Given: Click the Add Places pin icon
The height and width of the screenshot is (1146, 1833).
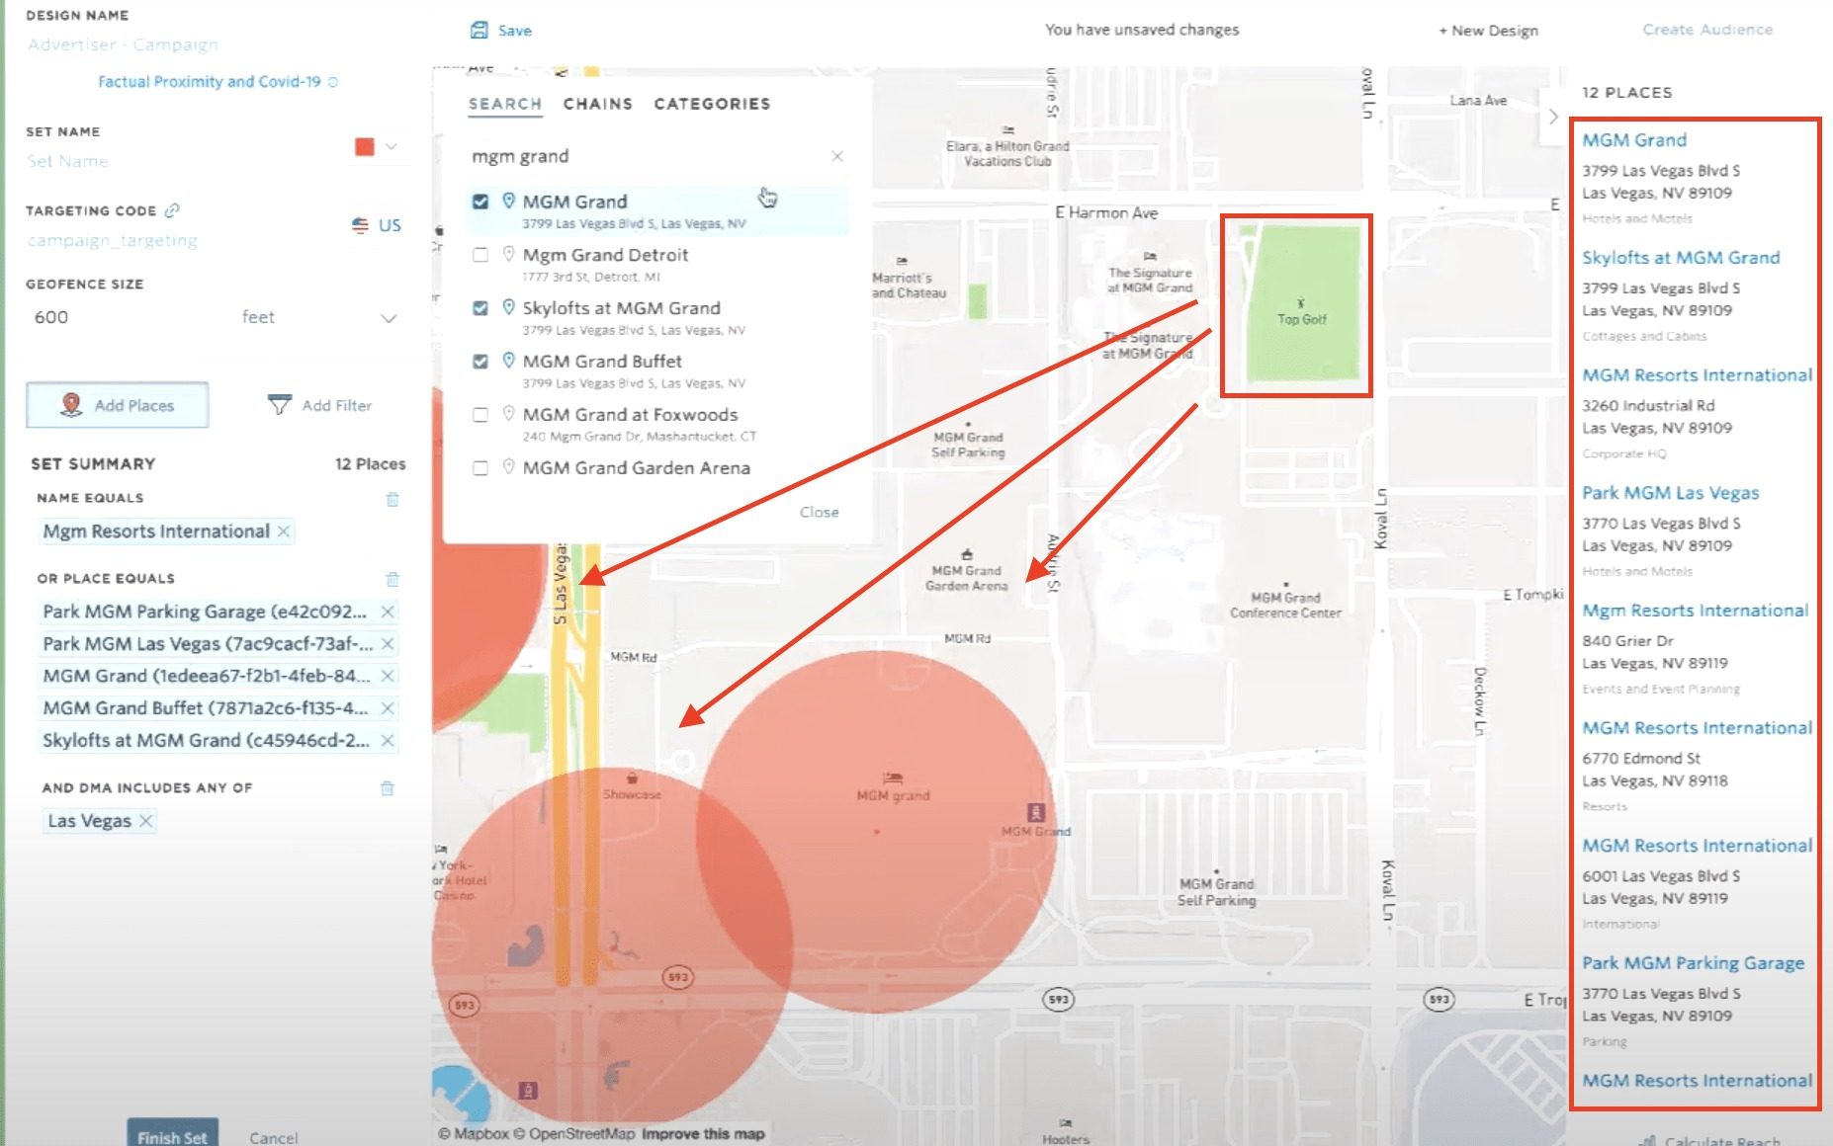Looking at the screenshot, I should point(71,405).
